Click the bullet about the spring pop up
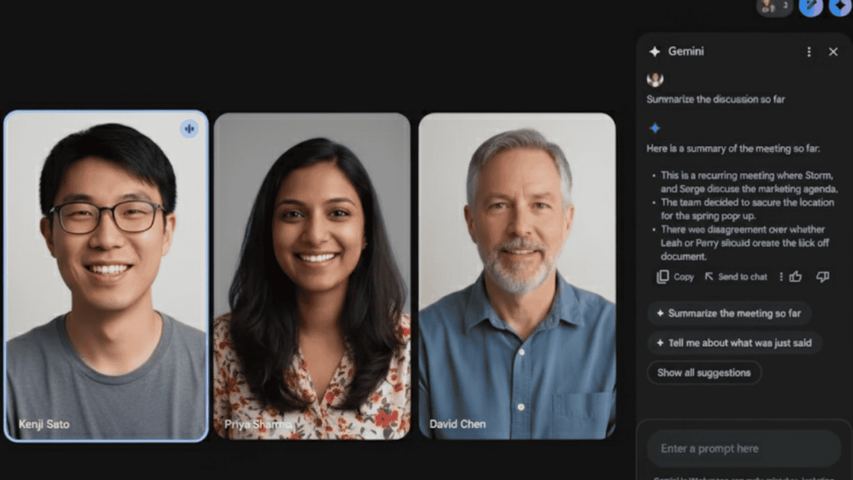 click(x=746, y=209)
